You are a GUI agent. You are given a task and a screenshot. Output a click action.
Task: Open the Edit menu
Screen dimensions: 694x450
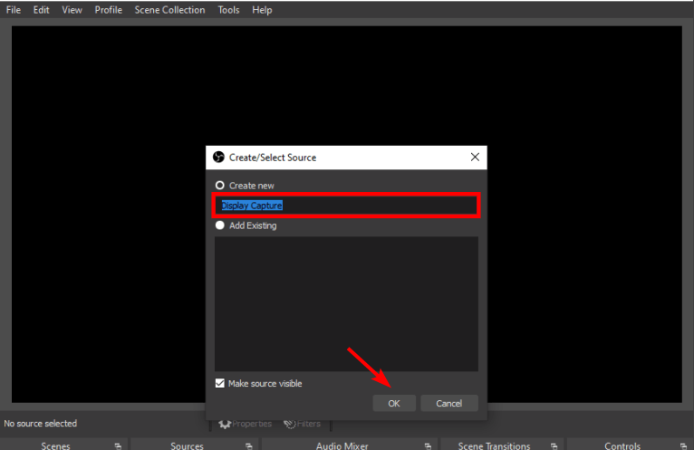coord(41,10)
